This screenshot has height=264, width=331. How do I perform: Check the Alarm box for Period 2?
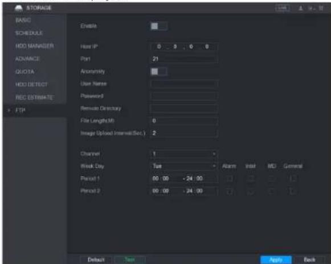[230, 192]
